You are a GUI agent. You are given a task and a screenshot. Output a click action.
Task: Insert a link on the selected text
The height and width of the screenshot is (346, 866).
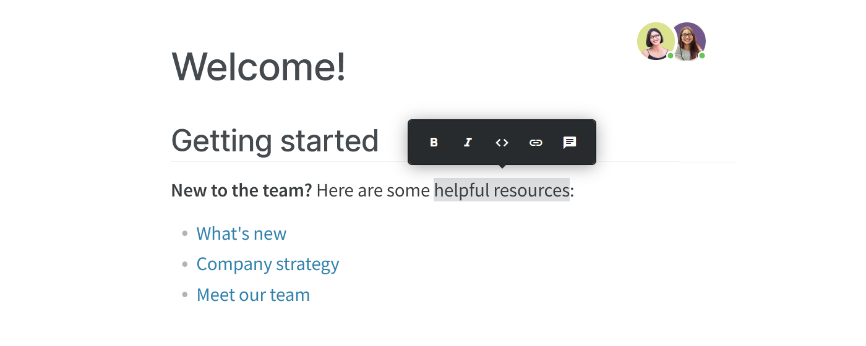pyautogui.click(x=536, y=143)
